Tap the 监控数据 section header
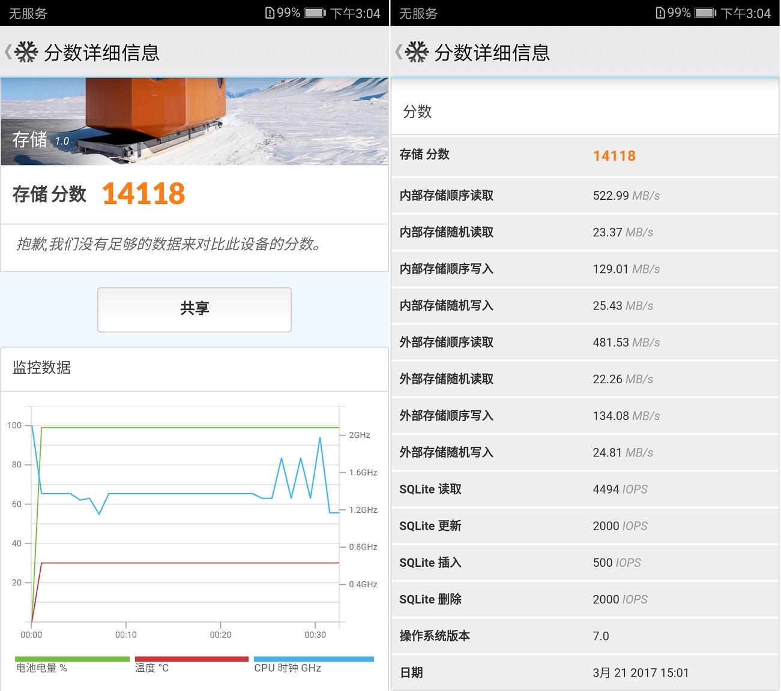Viewport: 781px width, 691px height. coord(41,368)
